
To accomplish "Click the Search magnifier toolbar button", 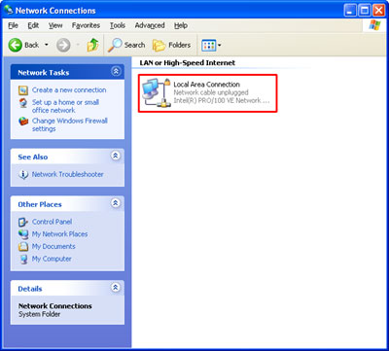I will (126, 45).
